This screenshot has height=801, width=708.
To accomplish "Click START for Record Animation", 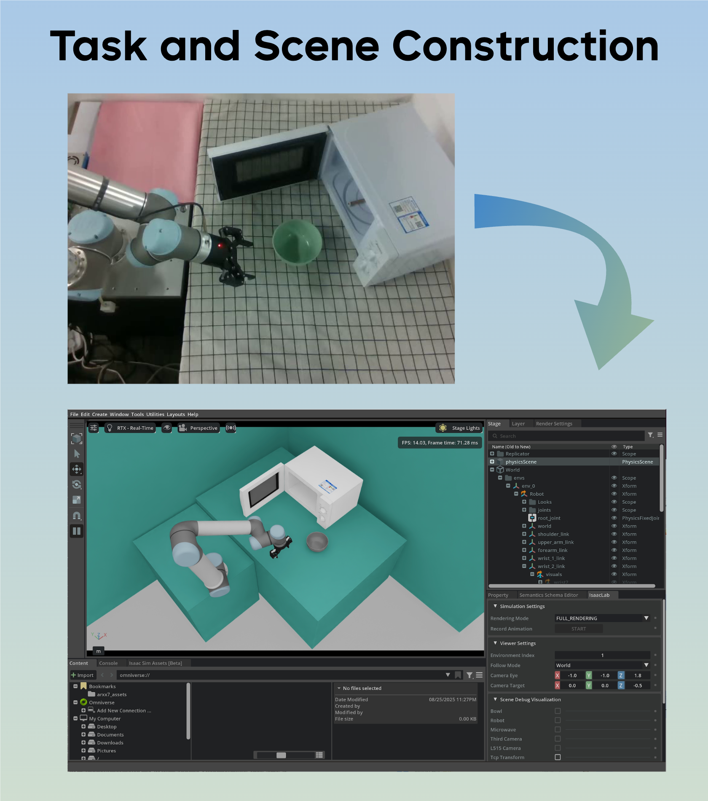I will (x=579, y=629).
